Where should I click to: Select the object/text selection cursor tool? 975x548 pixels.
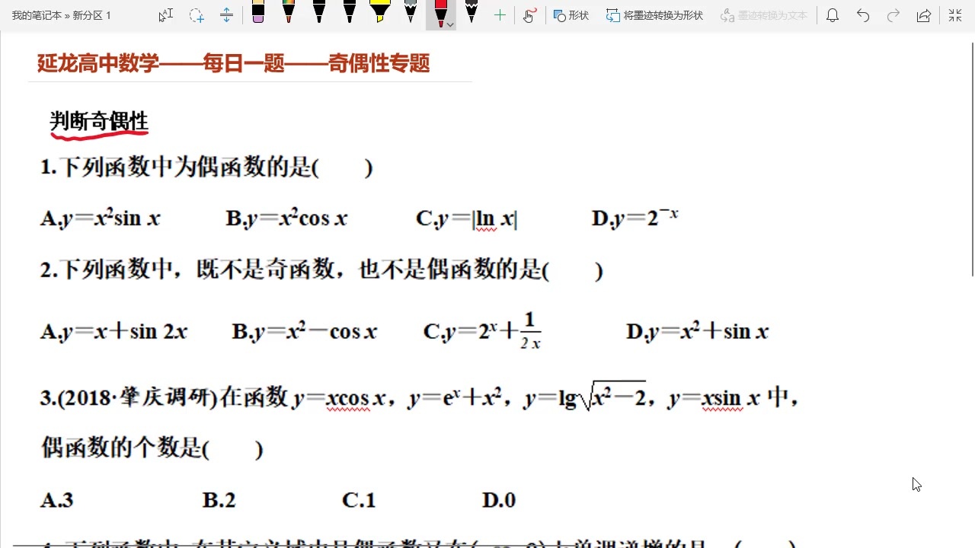point(166,15)
